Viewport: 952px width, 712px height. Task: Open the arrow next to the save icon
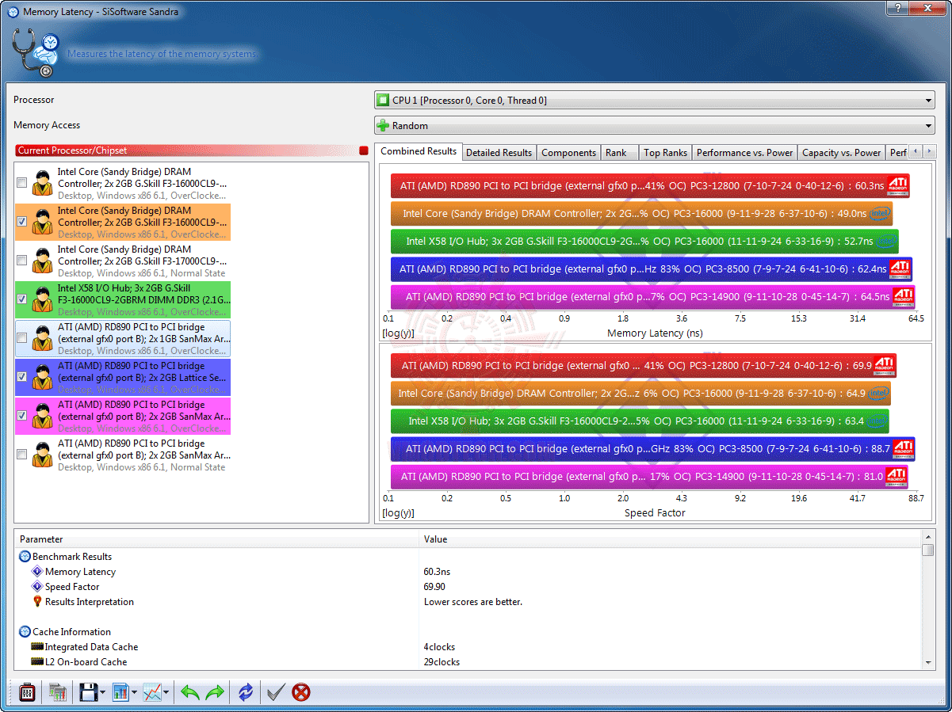[103, 693]
